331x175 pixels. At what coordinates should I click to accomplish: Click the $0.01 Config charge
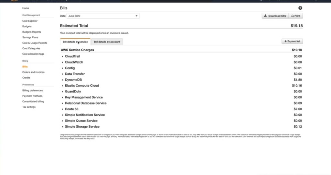click(298, 68)
